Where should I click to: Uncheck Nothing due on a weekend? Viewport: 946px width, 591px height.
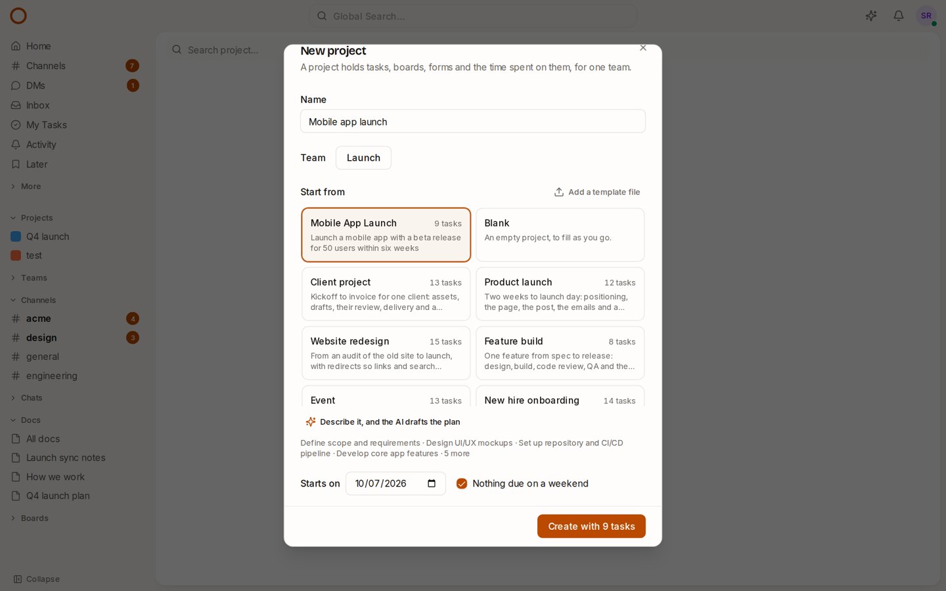[x=462, y=483]
